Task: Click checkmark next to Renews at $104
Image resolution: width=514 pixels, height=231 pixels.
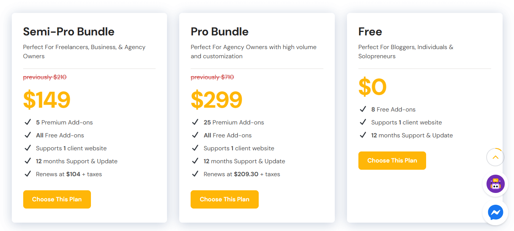Action: pos(27,174)
